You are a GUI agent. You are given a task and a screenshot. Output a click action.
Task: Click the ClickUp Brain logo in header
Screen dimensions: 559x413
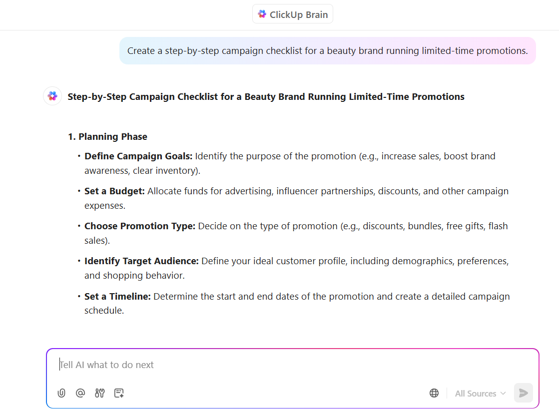click(x=262, y=14)
